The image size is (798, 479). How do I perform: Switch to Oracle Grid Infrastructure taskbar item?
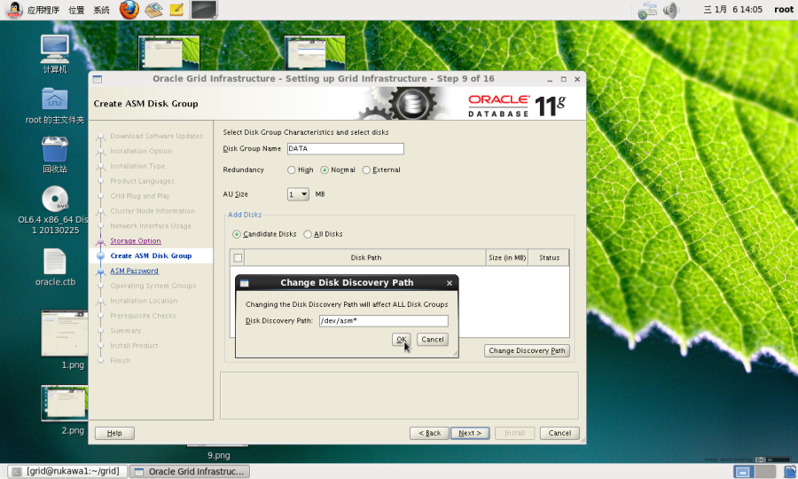tap(190, 471)
